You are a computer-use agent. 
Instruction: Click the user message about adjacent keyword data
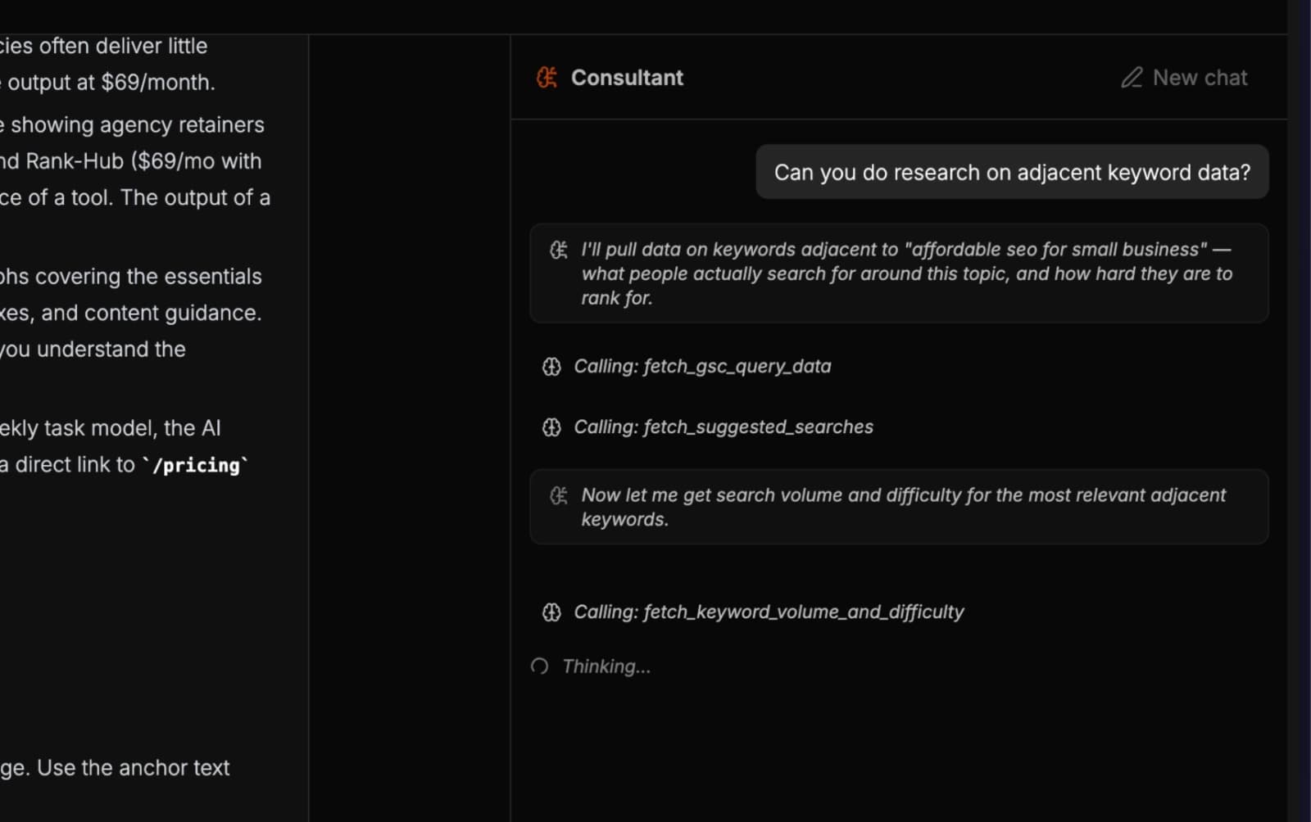[x=1012, y=172]
